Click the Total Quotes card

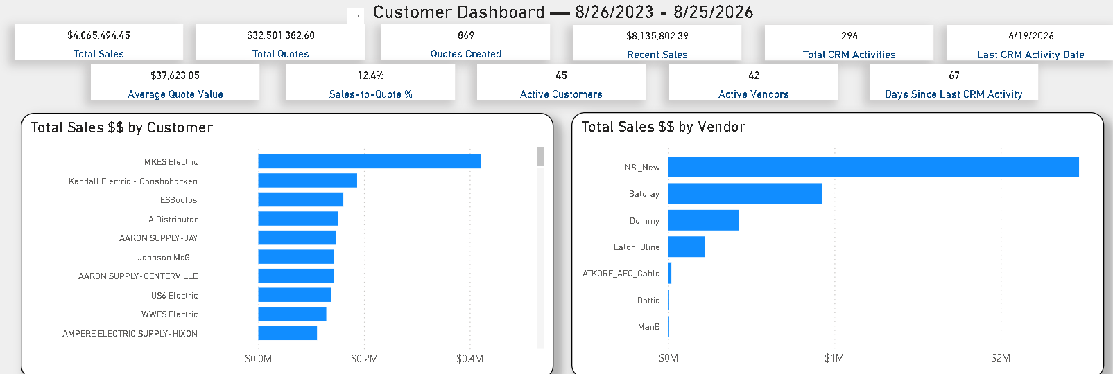tap(280, 42)
